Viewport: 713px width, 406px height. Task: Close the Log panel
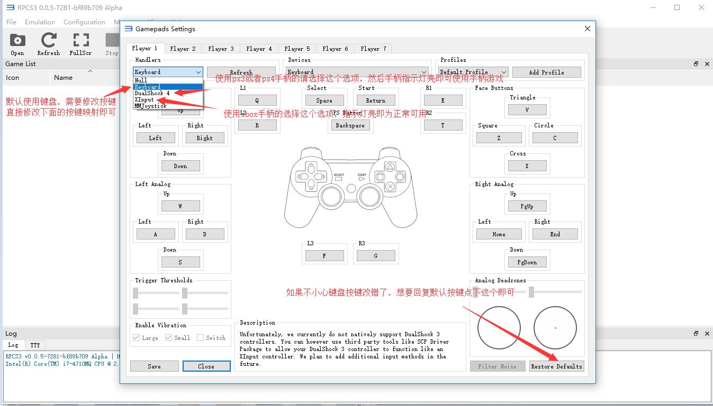pos(707,334)
